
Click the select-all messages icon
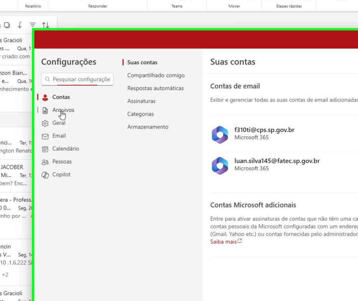pyautogui.click(x=7, y=25)
